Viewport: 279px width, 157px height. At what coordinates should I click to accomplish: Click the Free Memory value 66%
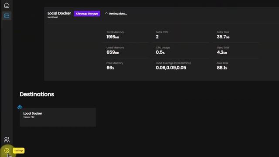point(110,68)
